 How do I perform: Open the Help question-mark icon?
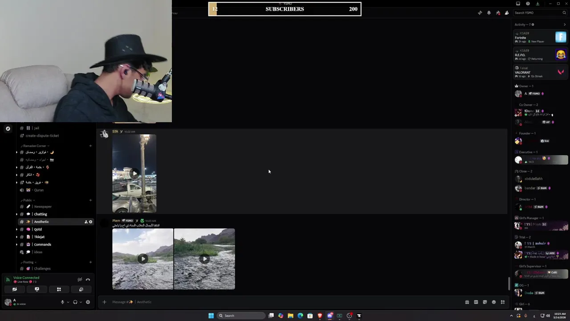(x=528, y=4)
